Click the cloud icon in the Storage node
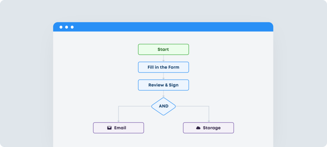The height and width of the screenshot is (147, 327). [x=198, y=128]
